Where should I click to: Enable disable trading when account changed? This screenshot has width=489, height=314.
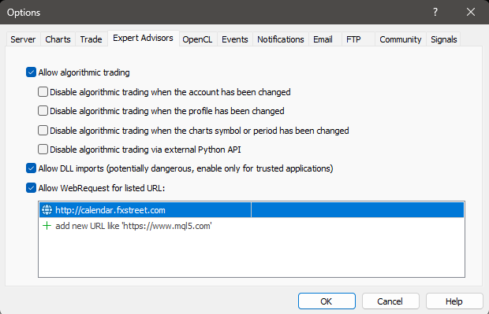(x=43, y=92)
